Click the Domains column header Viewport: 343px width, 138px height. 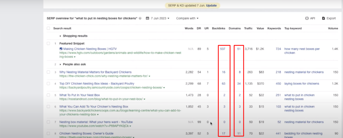(235, 28)
